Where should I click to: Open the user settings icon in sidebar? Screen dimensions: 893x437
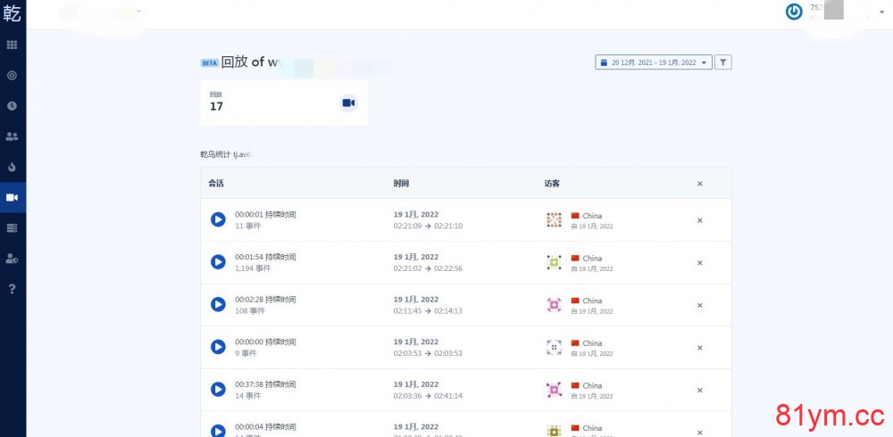pos(12,259)
